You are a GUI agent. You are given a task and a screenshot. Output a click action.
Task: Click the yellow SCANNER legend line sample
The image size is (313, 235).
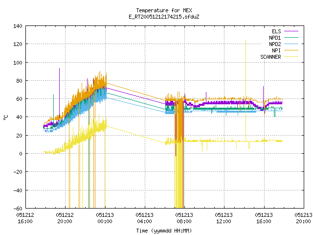pos(291,57)
